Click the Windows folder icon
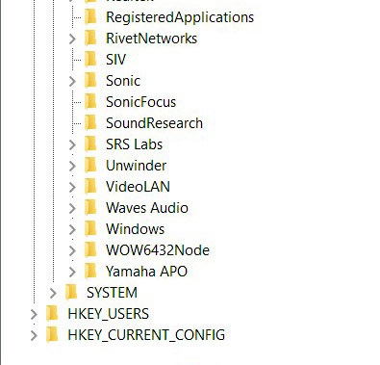Image resolution: width=380 pixels, height=365 pixels. (90, 228)
